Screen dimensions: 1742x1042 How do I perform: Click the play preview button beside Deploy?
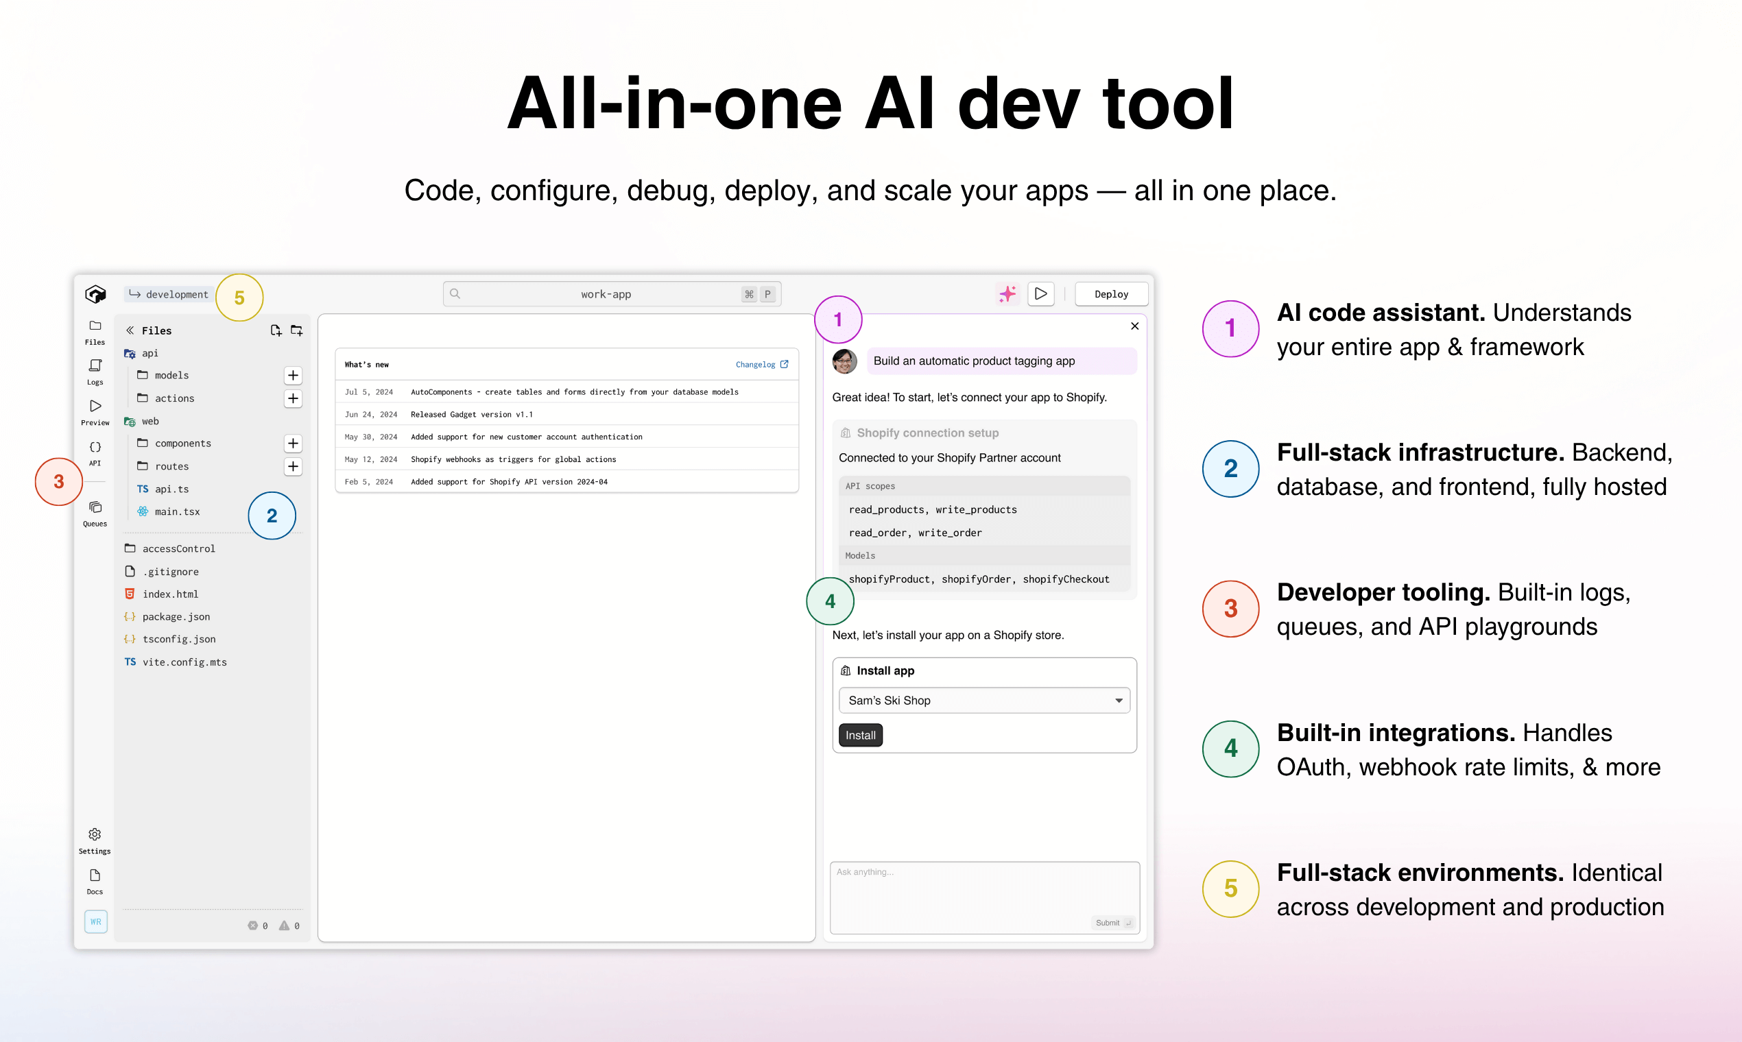coord(1040,293)
